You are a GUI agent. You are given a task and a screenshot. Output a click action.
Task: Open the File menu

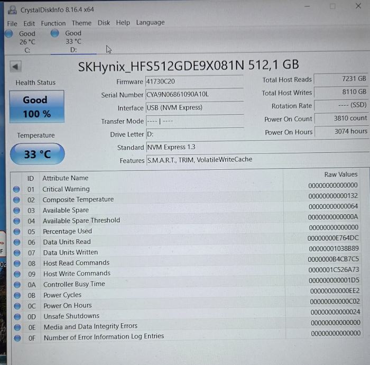12,24
